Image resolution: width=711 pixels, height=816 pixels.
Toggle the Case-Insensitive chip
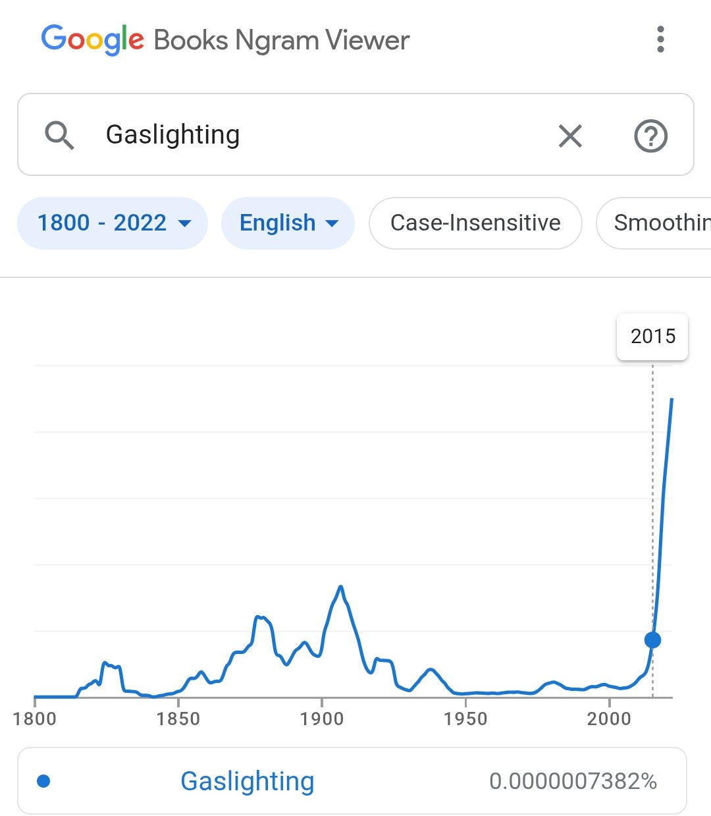click(475, 223)
